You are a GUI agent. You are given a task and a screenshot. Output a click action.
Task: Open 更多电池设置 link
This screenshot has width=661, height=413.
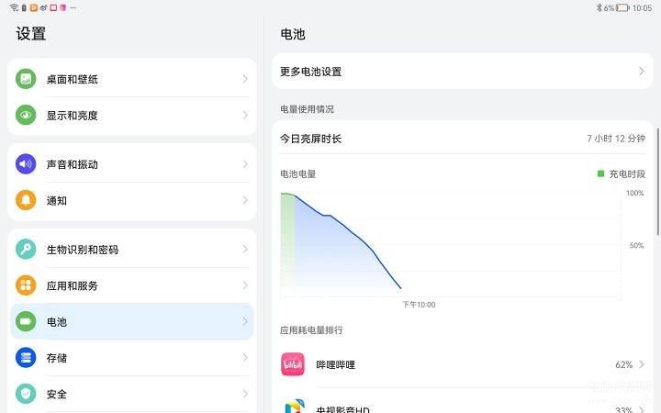point(463,72)
